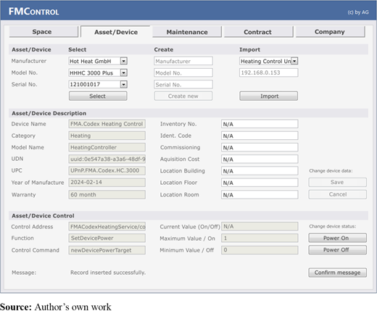This screenshot has height=311, width=377.
Task: Open the Serial No. 121001017 dropdown
Action: (x=124, y=84)
